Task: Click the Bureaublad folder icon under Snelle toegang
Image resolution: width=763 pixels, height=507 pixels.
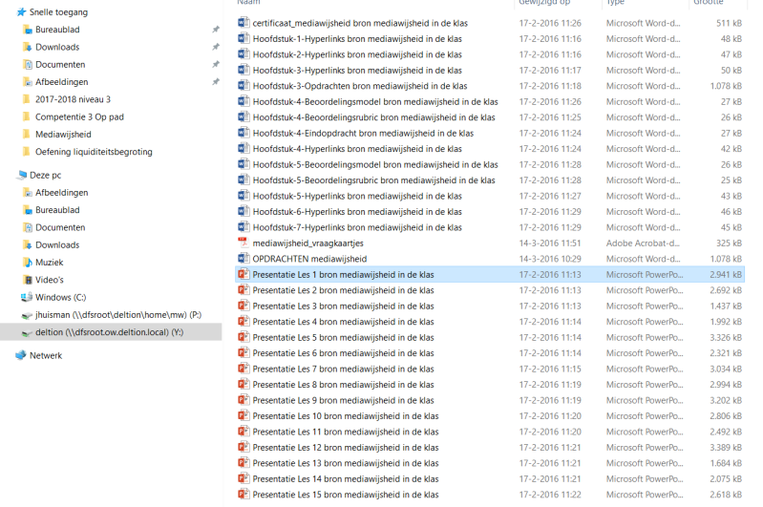Action: (28, 30)
